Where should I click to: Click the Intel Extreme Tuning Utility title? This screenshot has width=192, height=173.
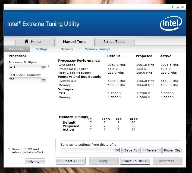(x=43, y=24)
